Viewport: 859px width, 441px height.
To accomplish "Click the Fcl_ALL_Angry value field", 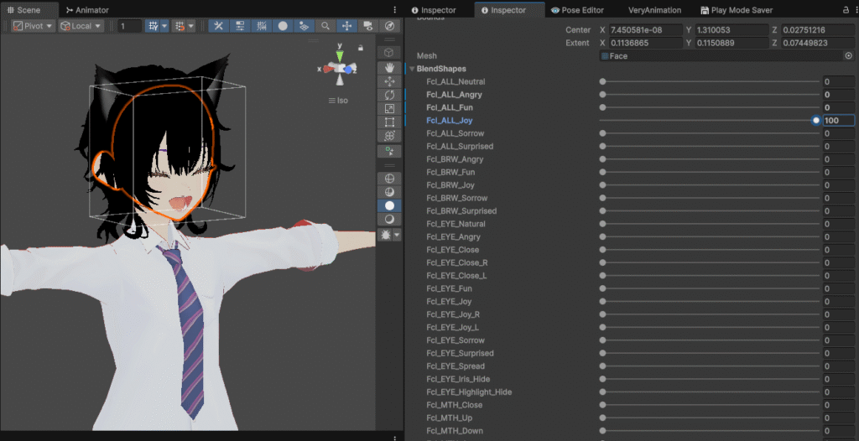I will coord(837,95).
